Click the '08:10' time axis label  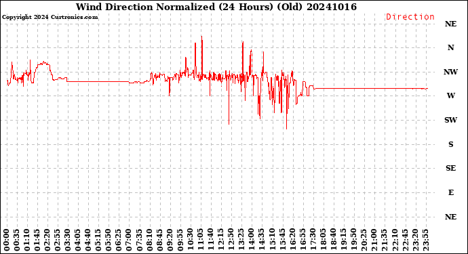[x=149, y=240]
